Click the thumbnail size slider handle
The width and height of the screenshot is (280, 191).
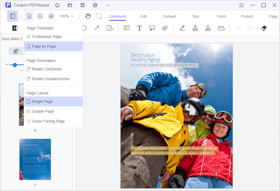(15, 65)
